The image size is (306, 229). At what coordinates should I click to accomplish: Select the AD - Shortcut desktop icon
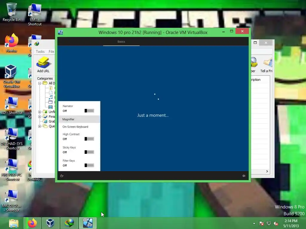12,105
